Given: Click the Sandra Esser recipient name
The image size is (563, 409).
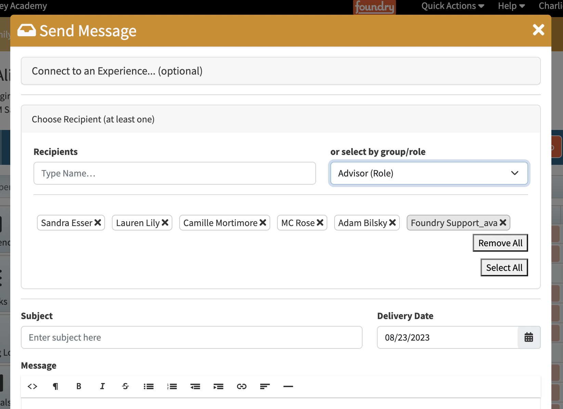Looking at the screenshot, I should 67,223.
